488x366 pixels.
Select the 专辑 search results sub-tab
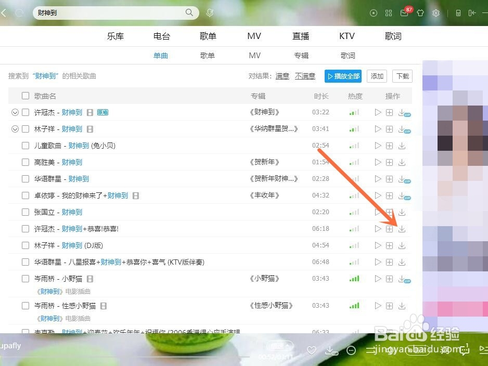point(301,55)
